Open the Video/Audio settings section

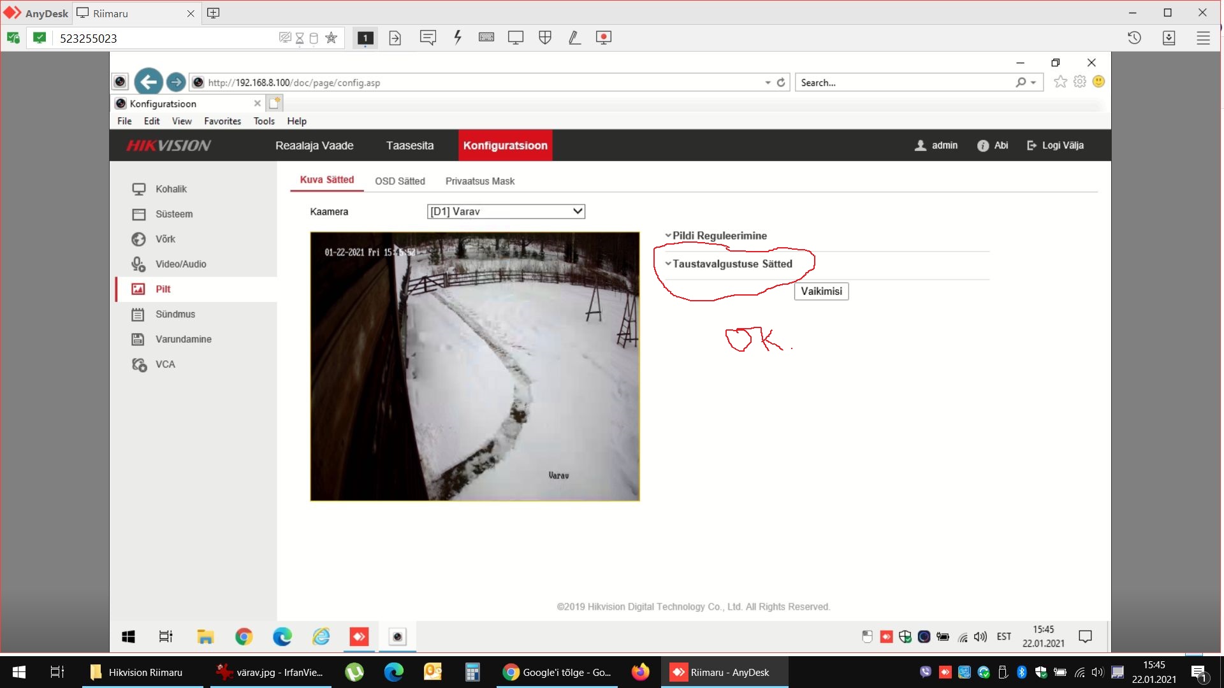pos(180,264)
